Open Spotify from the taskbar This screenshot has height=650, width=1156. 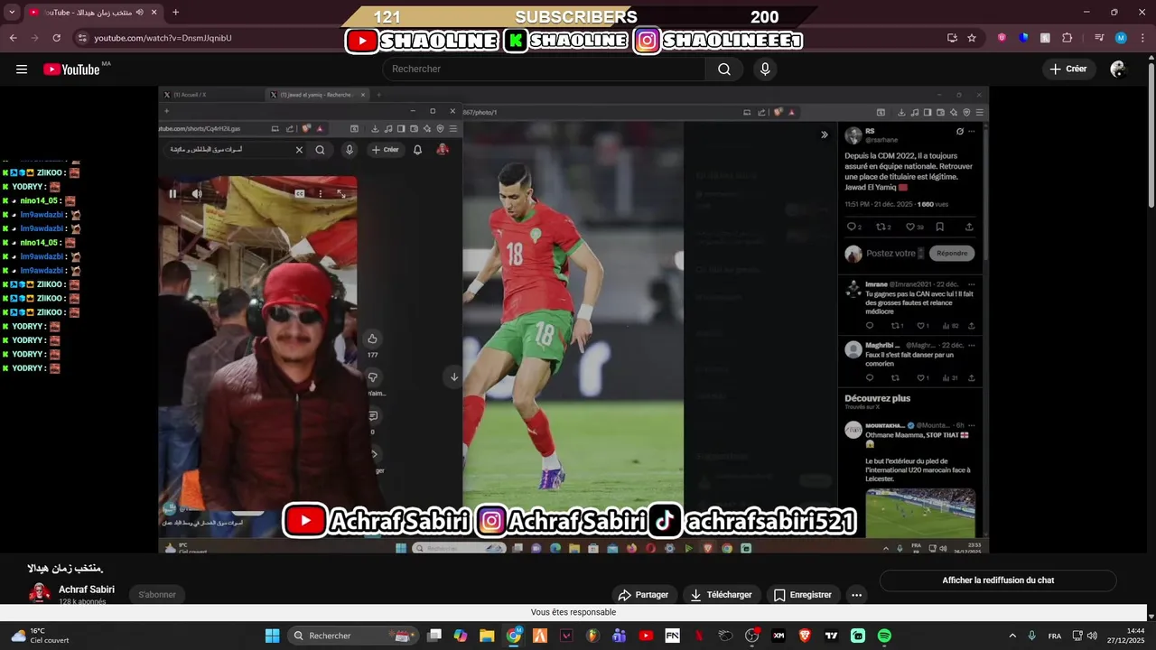(x=884, y=636)
